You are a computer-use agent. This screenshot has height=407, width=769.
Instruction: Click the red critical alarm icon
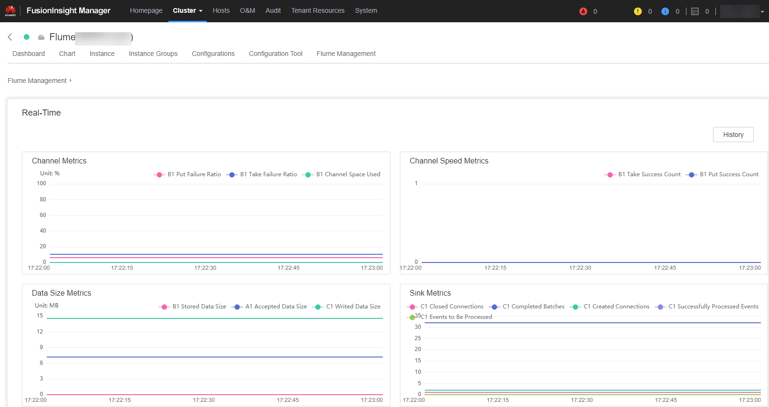583,11
